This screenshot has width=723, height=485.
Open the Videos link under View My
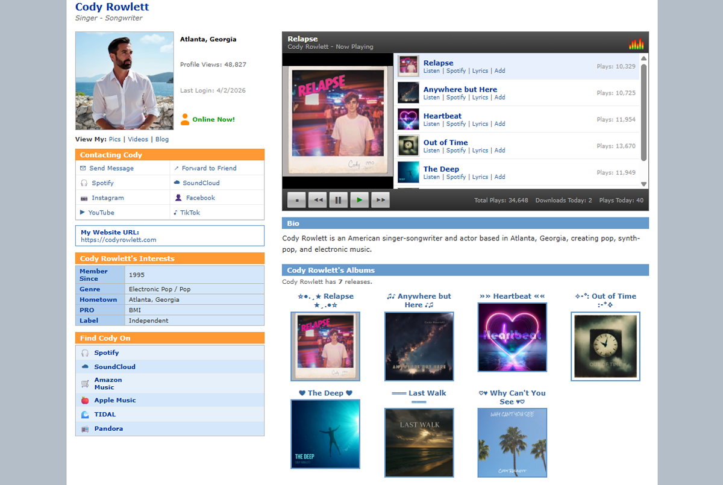(137, 139)
